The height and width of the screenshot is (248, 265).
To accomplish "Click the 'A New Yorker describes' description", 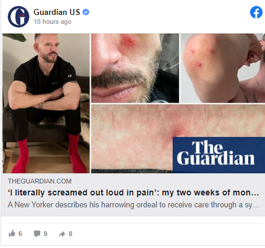I will click(x=133, y=204).
